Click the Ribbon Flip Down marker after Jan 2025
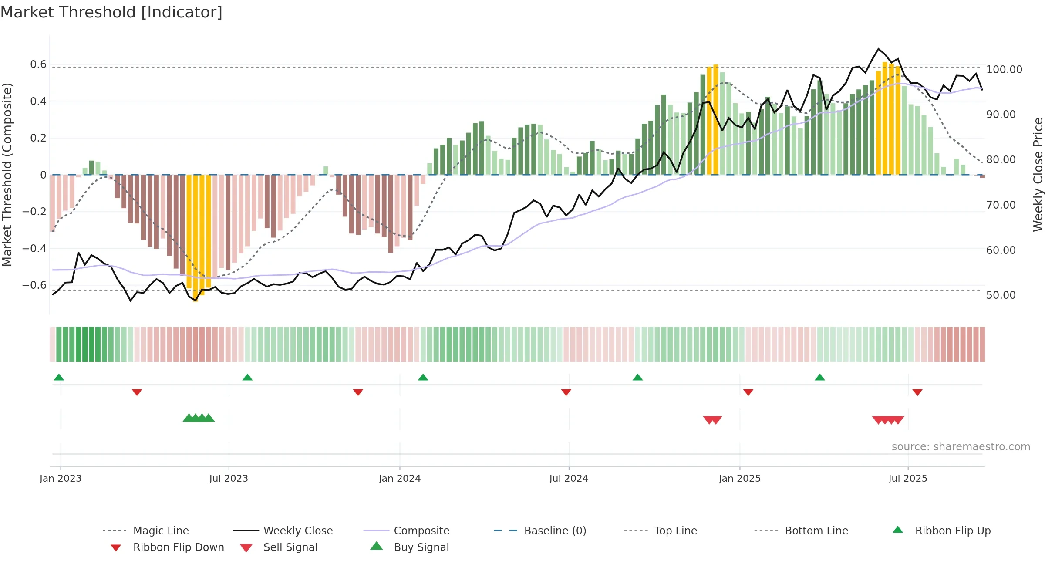Viewport: 1045px width, 588px height. point(748,392)
